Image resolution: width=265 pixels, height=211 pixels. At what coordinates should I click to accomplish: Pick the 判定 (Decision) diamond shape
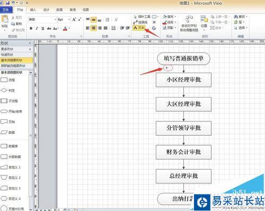coord(7,90)
